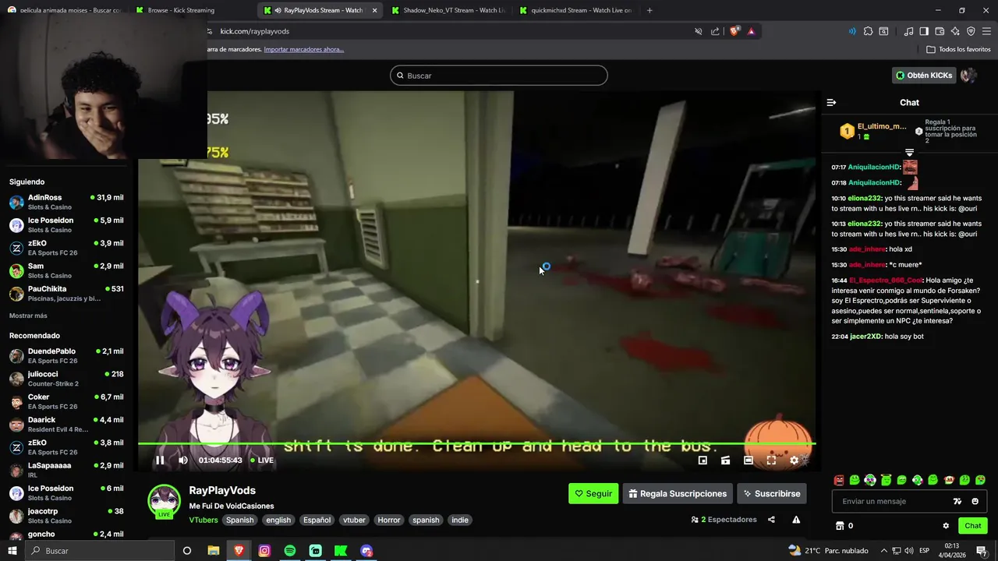Open Brave playlist music note icon

tap(908, 31)
